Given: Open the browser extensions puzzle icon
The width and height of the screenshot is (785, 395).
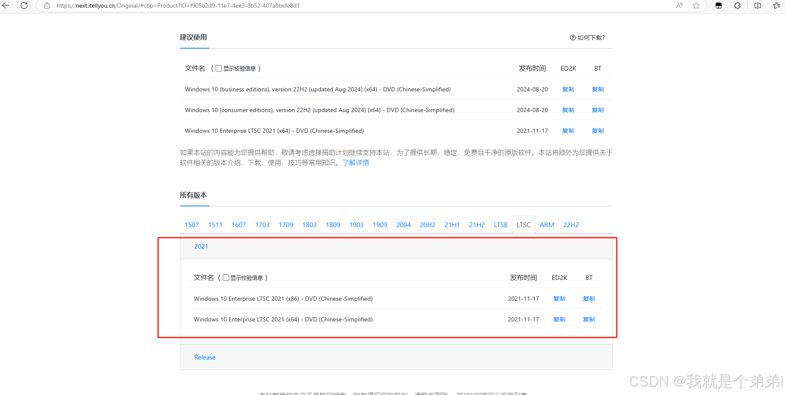Looking at the screenshot, I should pyautogui.click(x=737, y=5).
